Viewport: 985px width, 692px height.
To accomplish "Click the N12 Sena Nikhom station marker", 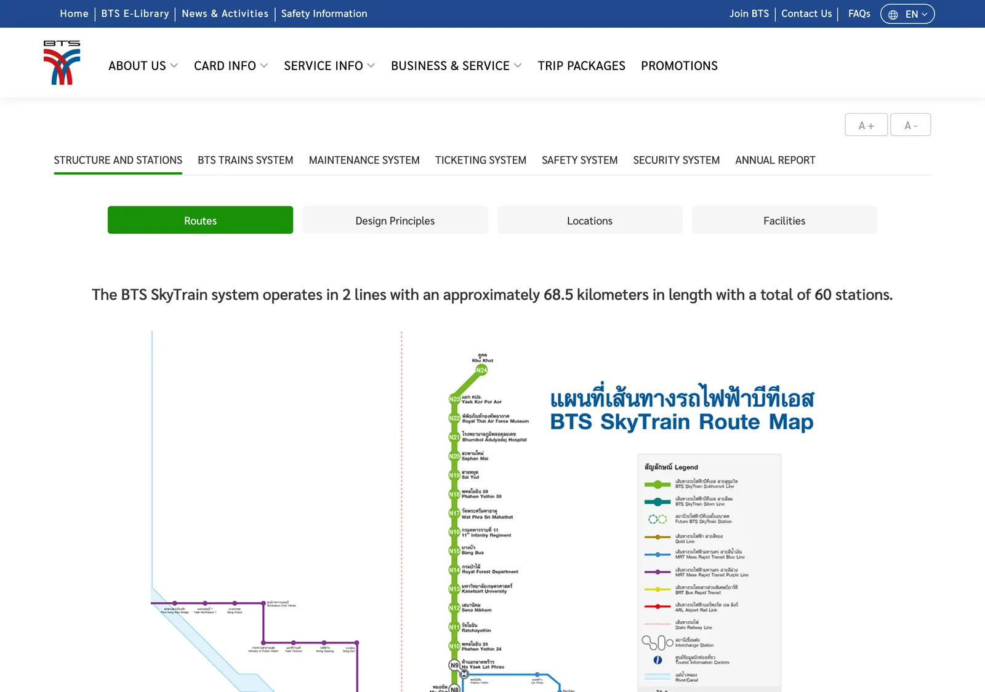I will pyautogui.click(x=454, y=608).
